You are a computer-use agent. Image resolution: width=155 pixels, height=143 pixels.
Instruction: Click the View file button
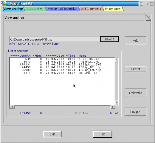(135, 93)
